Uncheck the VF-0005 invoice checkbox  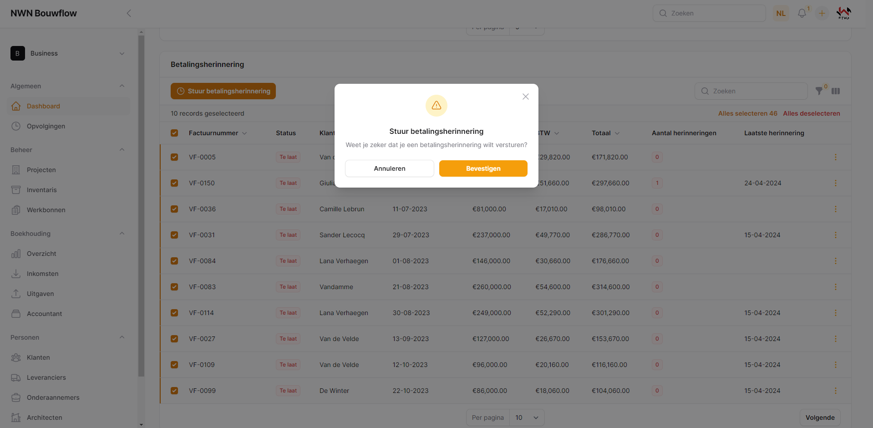174,157
